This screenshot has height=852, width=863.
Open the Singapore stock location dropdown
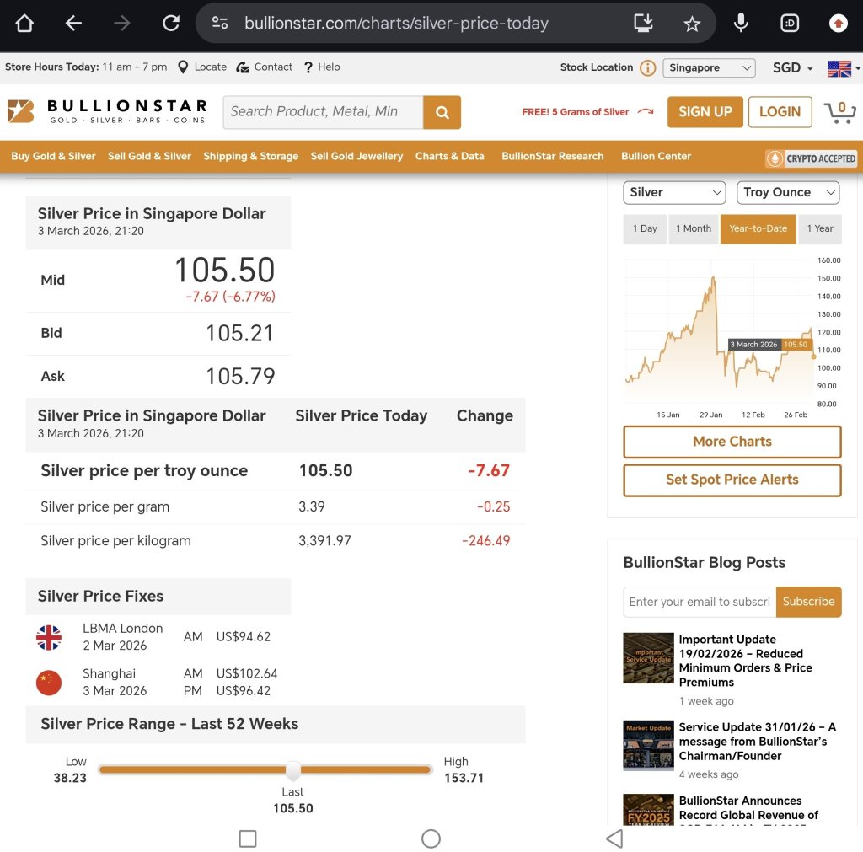point(709,67)
